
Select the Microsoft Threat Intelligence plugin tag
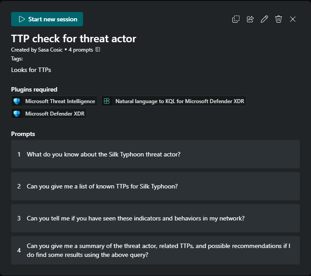pyautogui.click(x=60, y=101)
